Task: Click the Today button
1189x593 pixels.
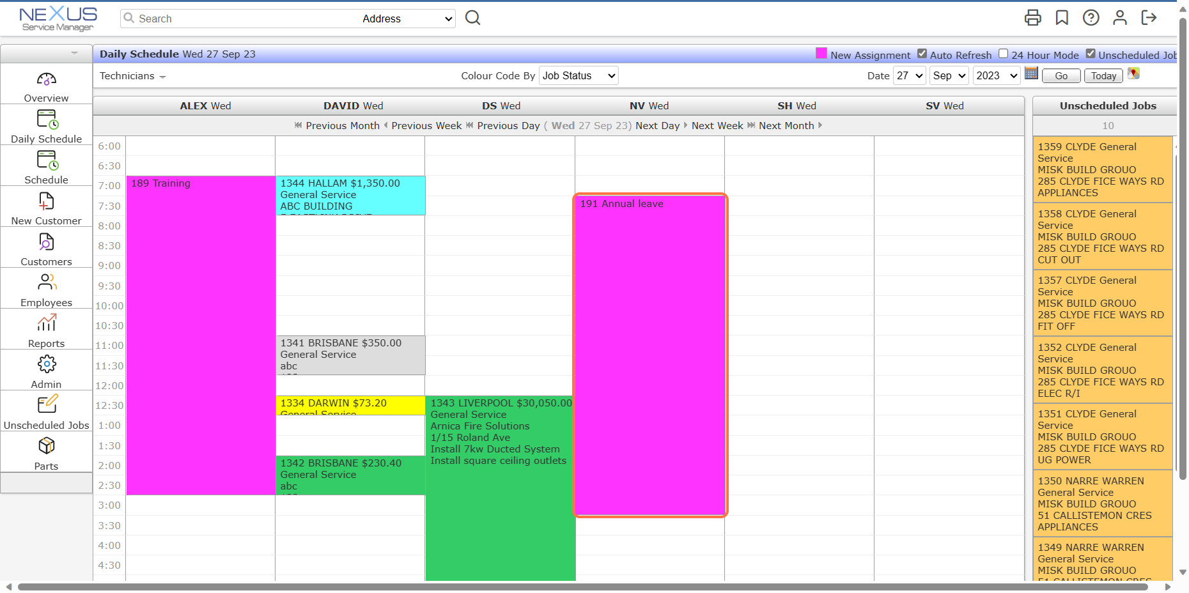Action: [1103, 76]
